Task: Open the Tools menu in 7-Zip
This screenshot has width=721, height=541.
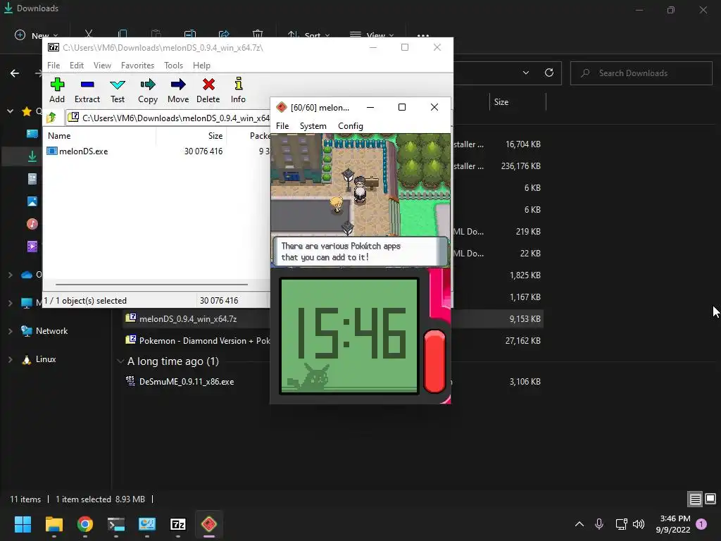Action: tap(173, 66)
